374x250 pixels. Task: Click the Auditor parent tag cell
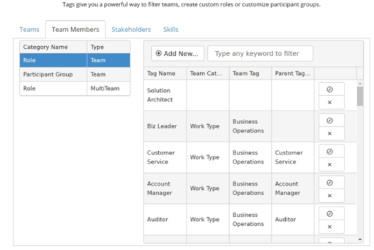[293, 219]
